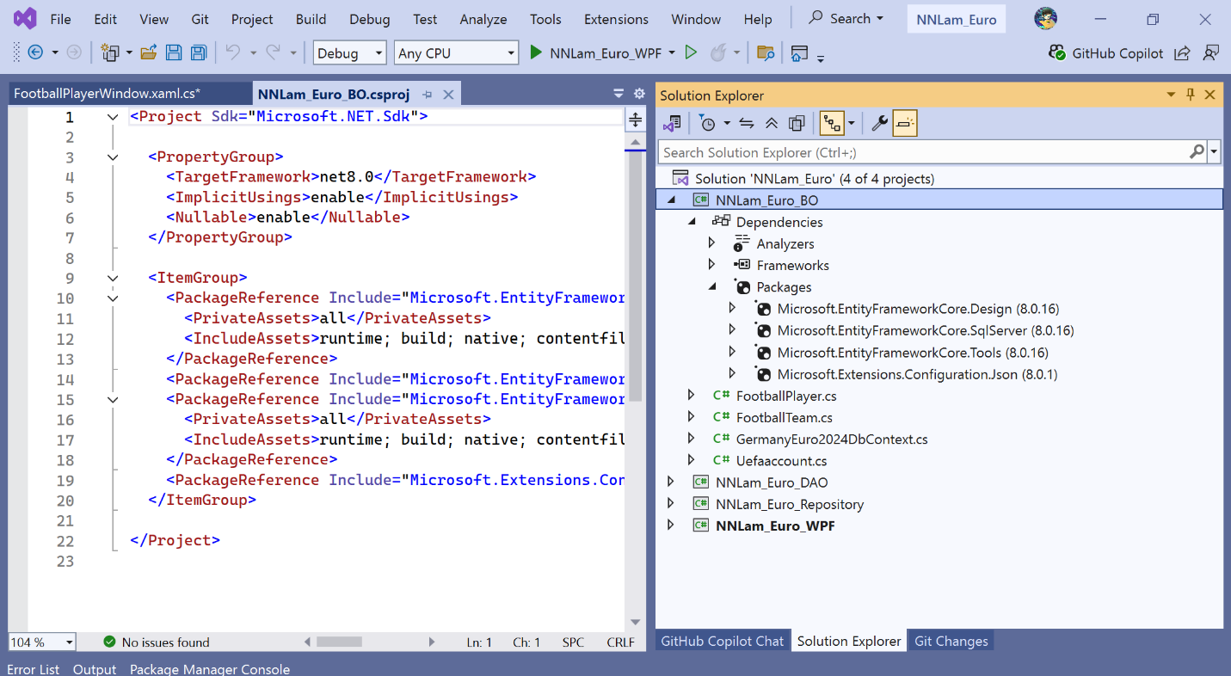Toggle Preview Selected Items button
The height and width of the screenshot is (676, 1231).
tap(905, 124)
